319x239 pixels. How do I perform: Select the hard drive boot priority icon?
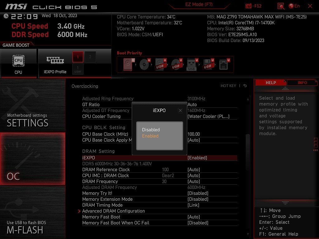tap(128, 64)
